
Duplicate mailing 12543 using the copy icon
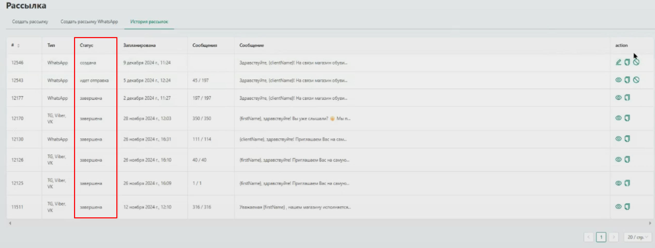(x=627, y=80)
